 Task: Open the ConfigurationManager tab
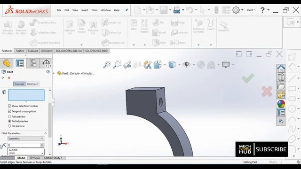(x=33, y=63)
